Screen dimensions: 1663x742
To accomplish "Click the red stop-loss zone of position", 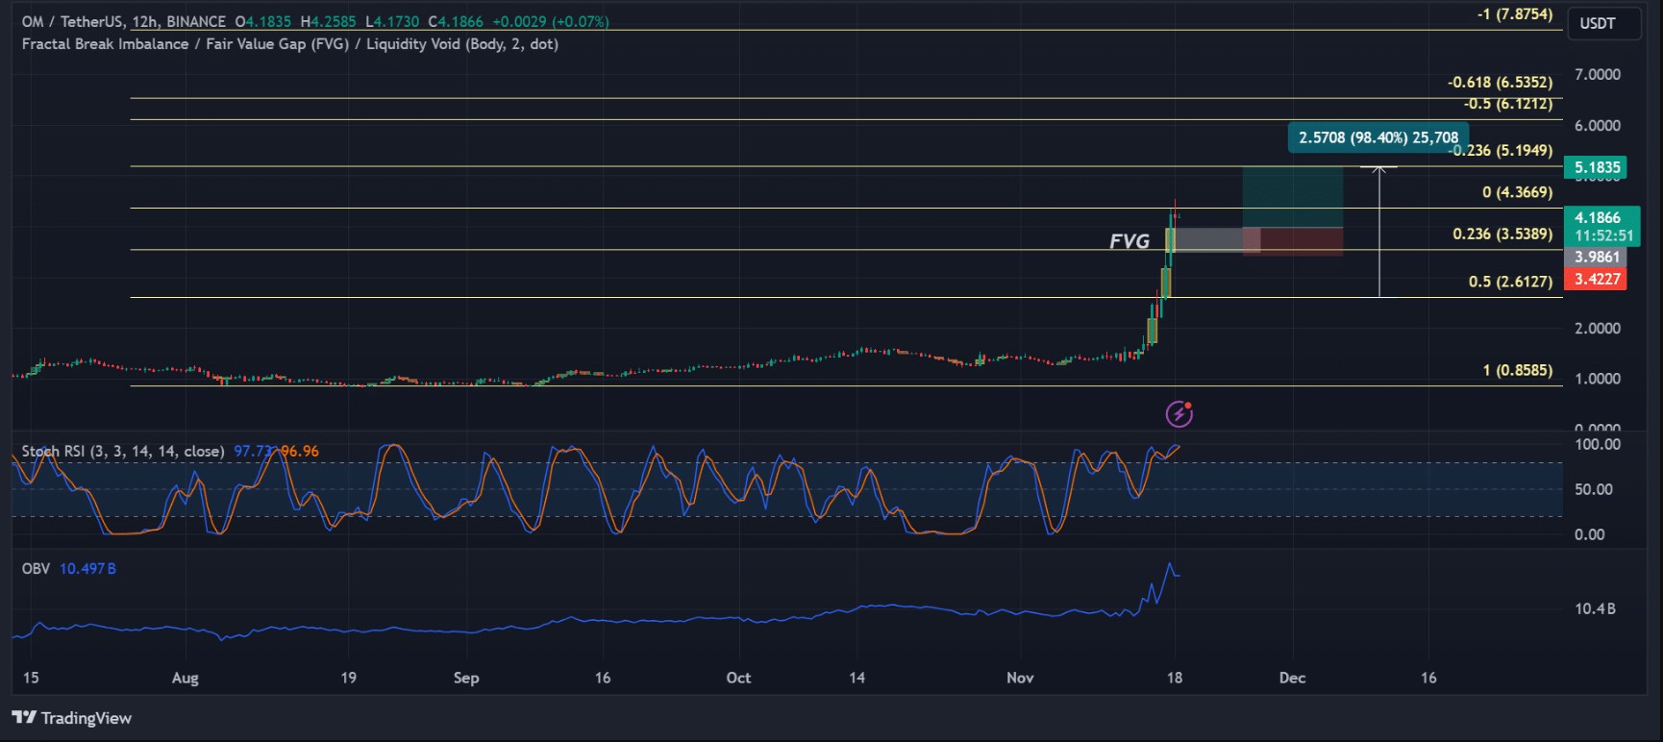I will coord(1300,242).
